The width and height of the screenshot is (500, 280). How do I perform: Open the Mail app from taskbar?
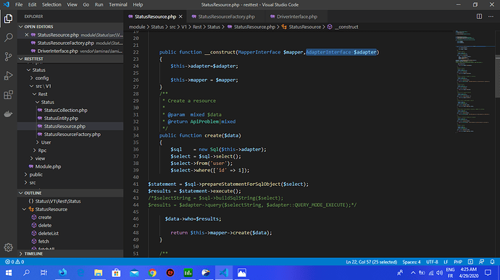tap(134, 273)
